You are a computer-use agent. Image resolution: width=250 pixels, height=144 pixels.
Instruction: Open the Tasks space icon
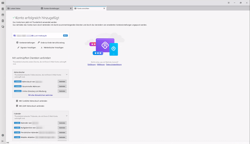click(x=3, y=21)
